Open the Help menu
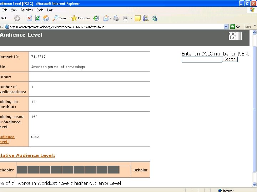 point(50,10)
